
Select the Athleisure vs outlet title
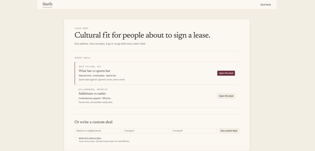(92, 94)
